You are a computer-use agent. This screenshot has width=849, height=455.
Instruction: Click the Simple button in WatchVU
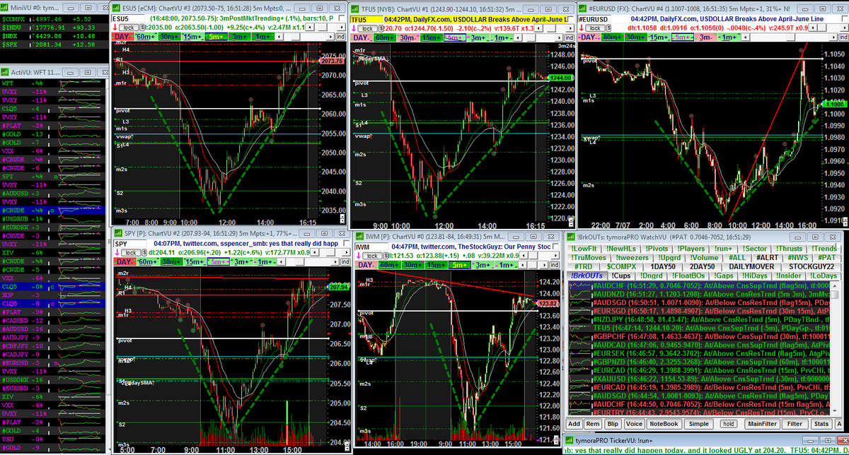[699, 424]
